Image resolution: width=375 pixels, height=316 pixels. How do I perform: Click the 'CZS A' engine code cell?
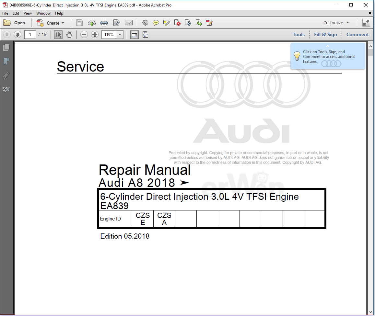coord(164,219)
